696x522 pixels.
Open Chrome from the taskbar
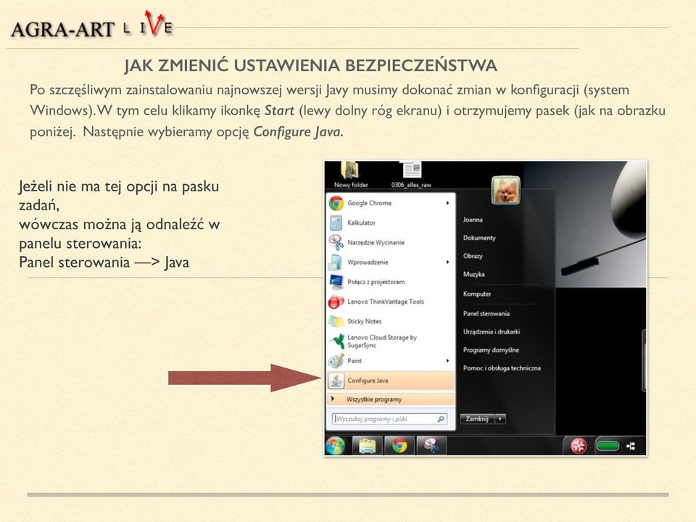399,446
